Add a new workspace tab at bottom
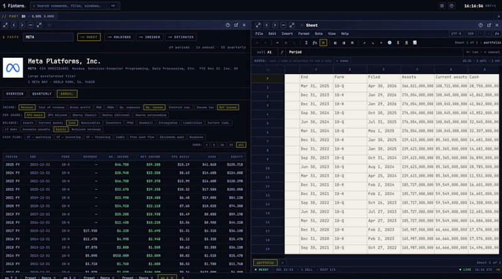This screenshot has height=279, width=502. (183, 277)
